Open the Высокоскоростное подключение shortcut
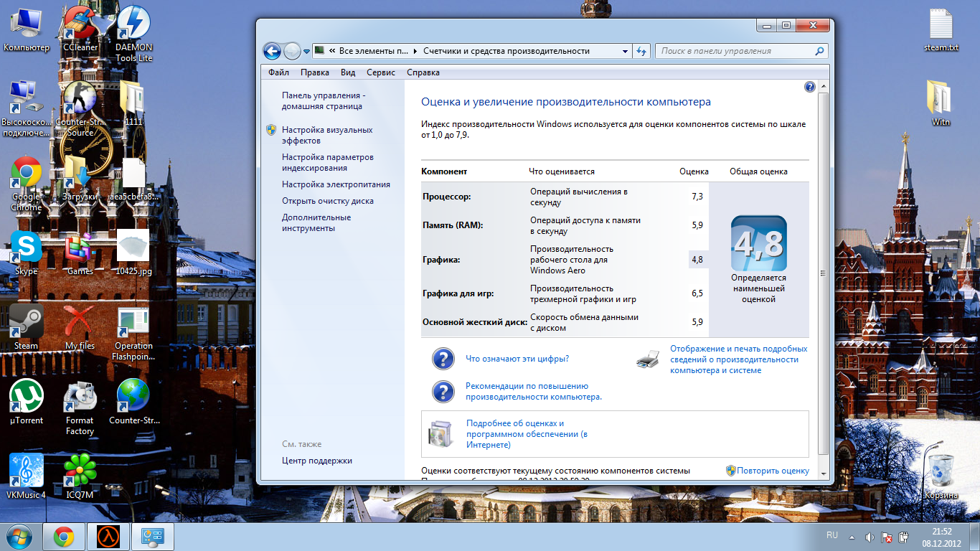This screenshot has height=551, width=980. tap(27, 108)
